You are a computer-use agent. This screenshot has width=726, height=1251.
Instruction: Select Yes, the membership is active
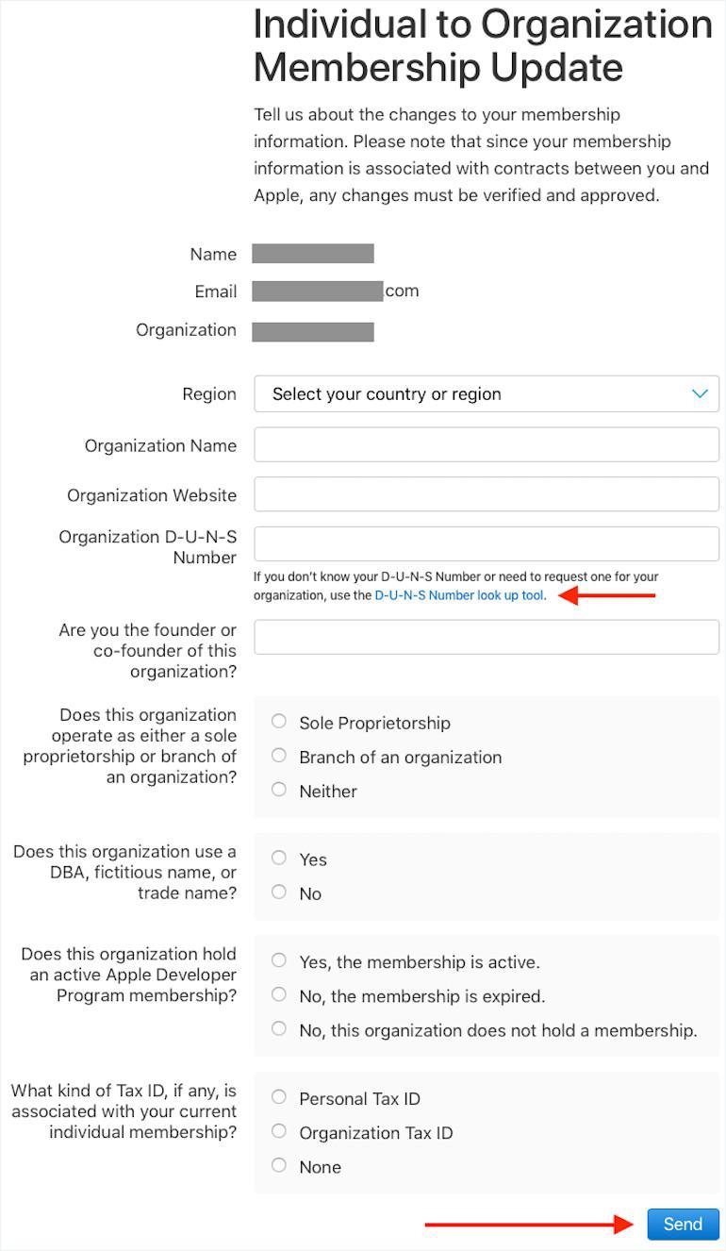tap(279, 961)
